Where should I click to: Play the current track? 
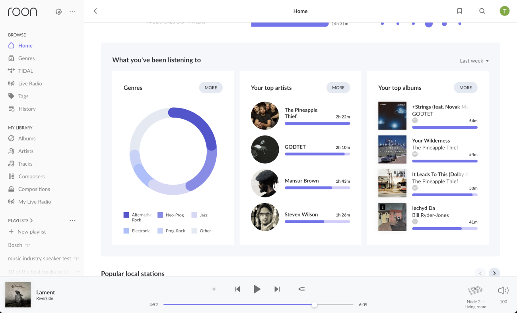tap(257, 289)
